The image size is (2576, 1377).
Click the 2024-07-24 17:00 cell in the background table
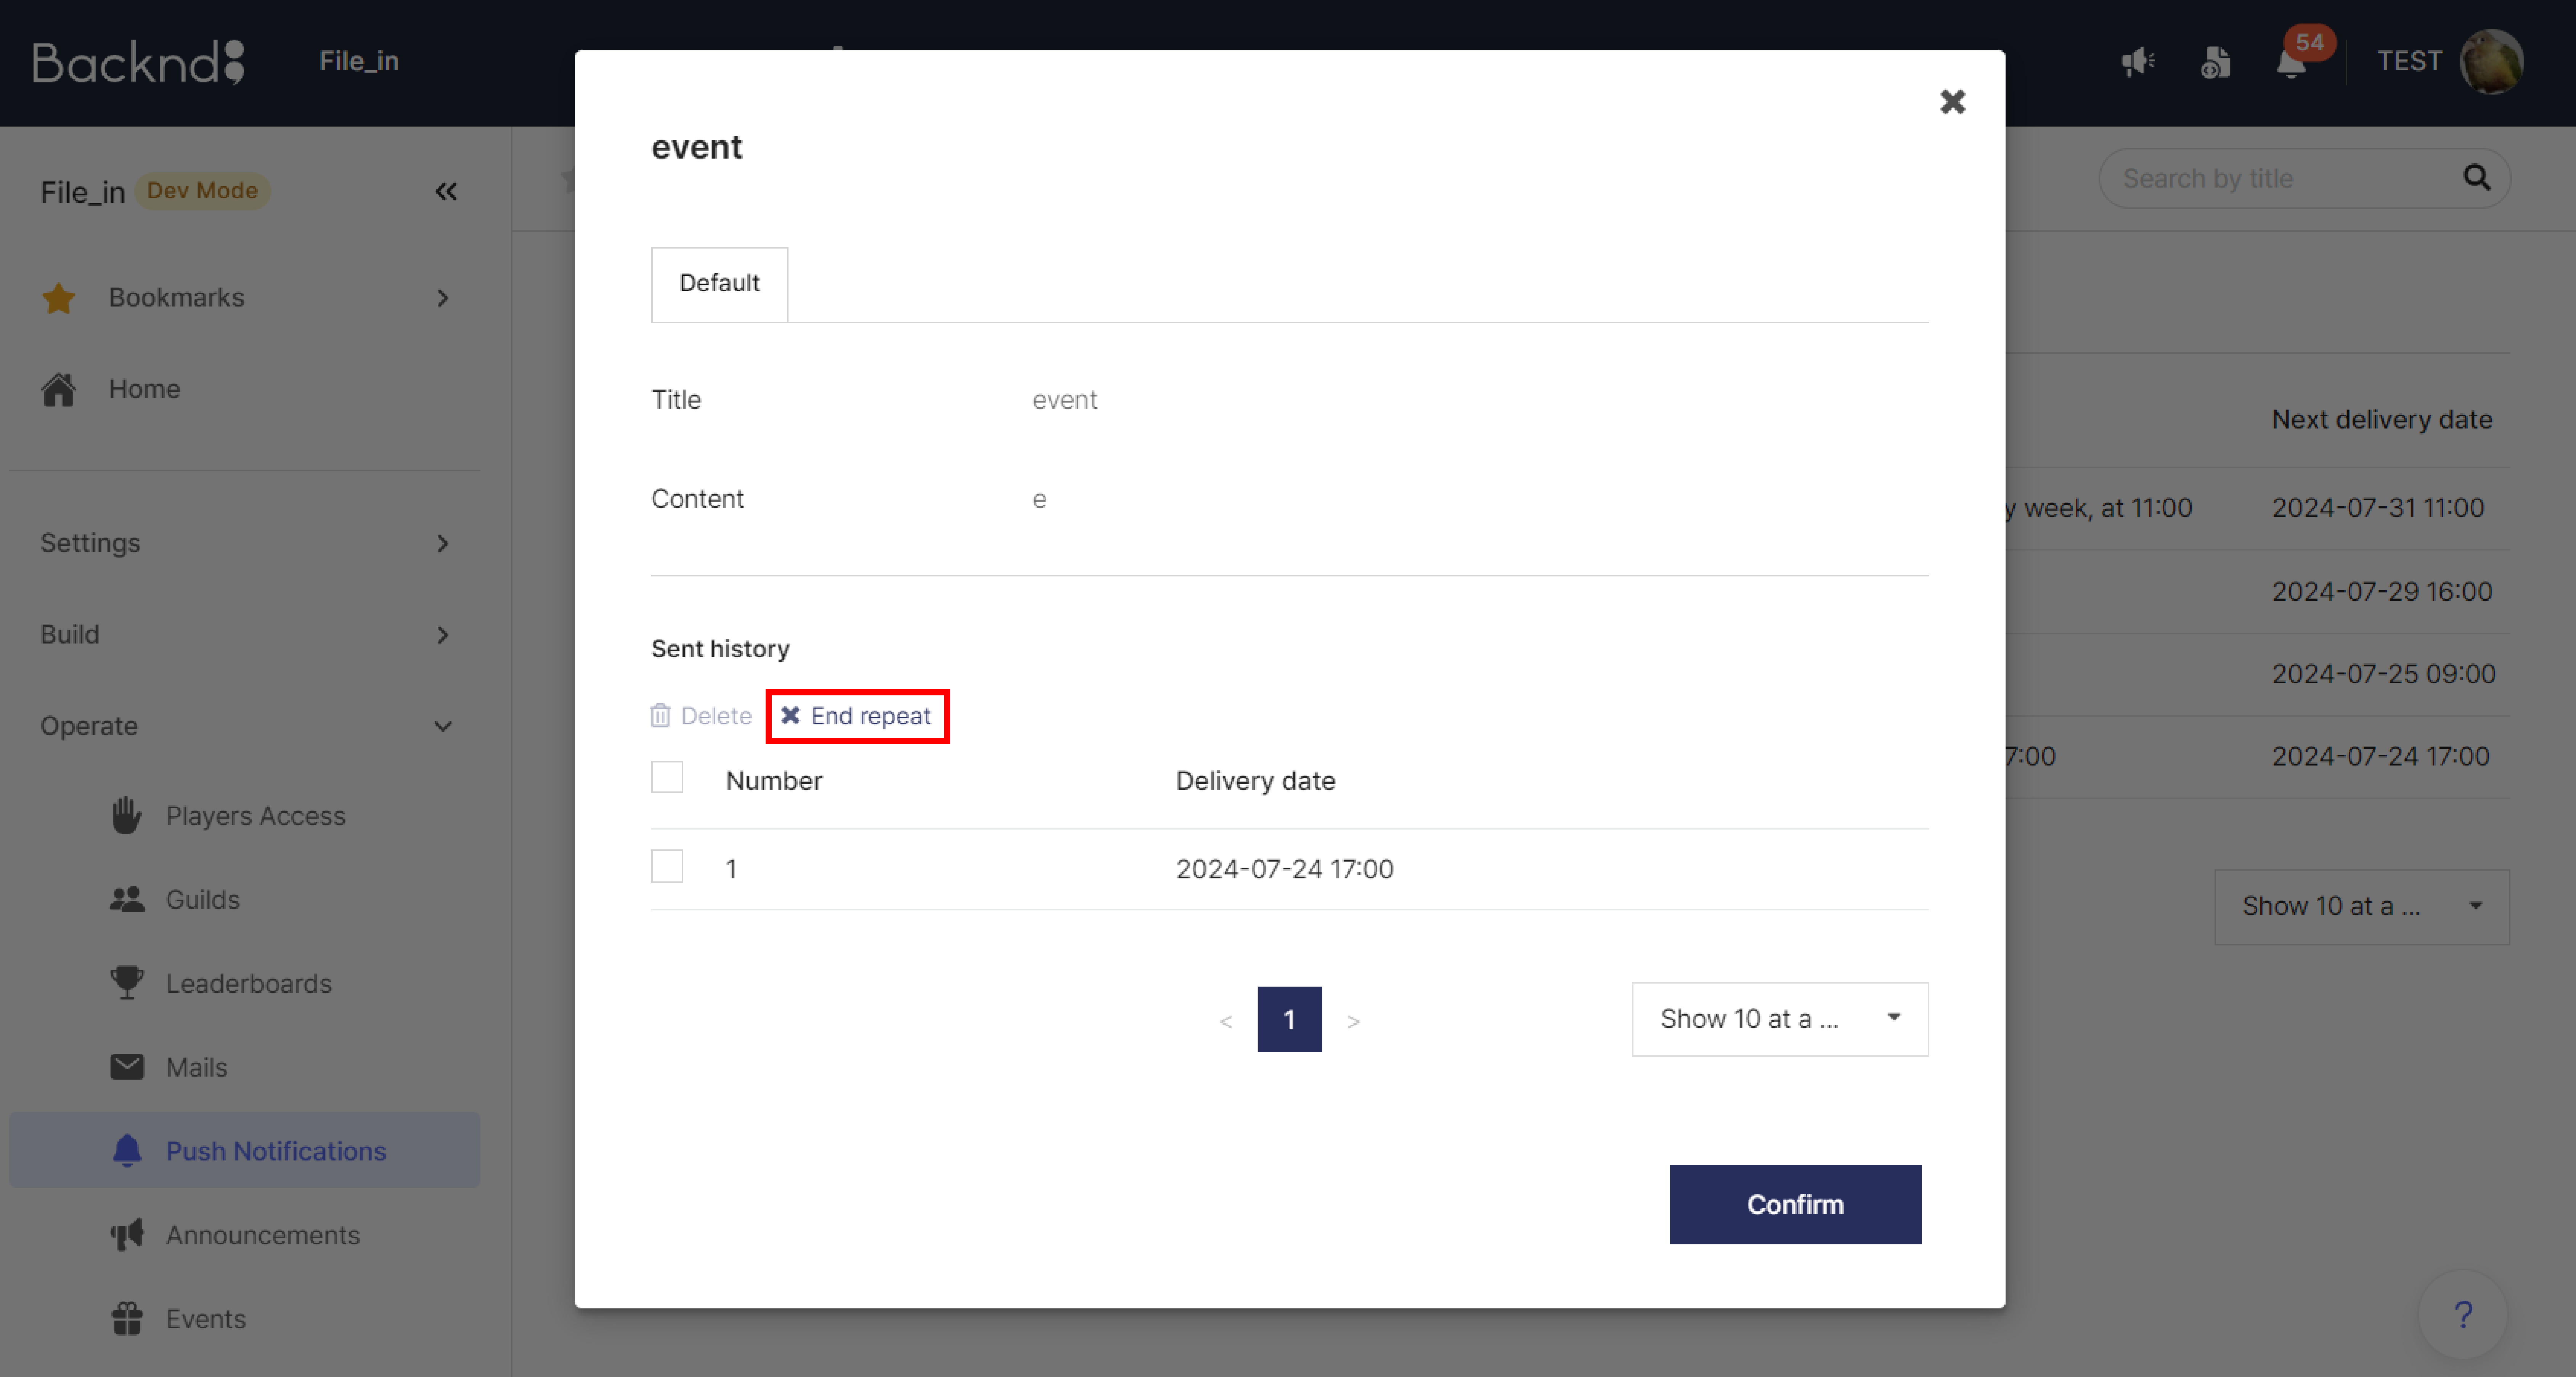2381,756
